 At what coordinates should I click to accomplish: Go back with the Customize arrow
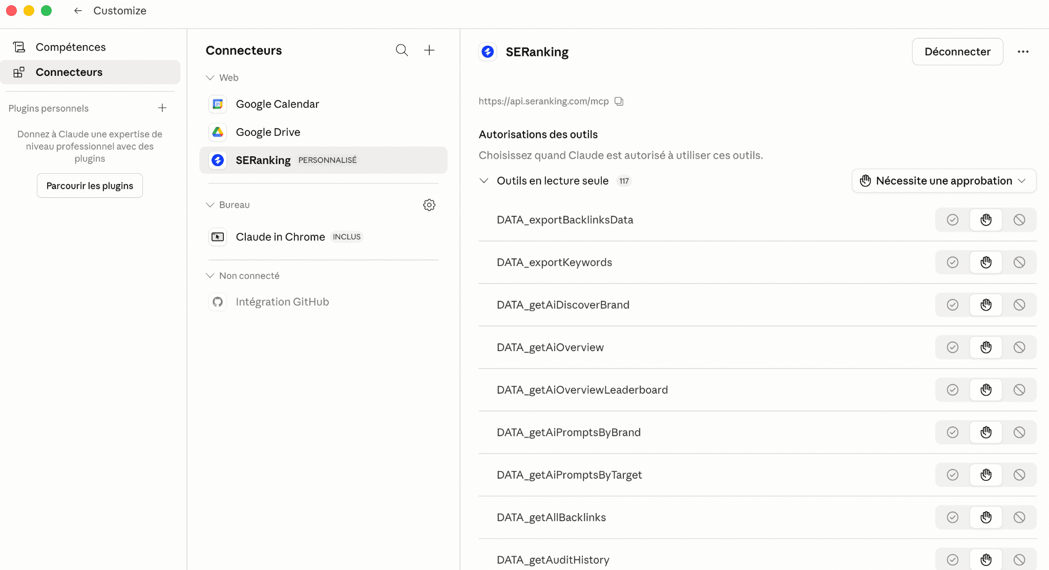click(78, 11)
